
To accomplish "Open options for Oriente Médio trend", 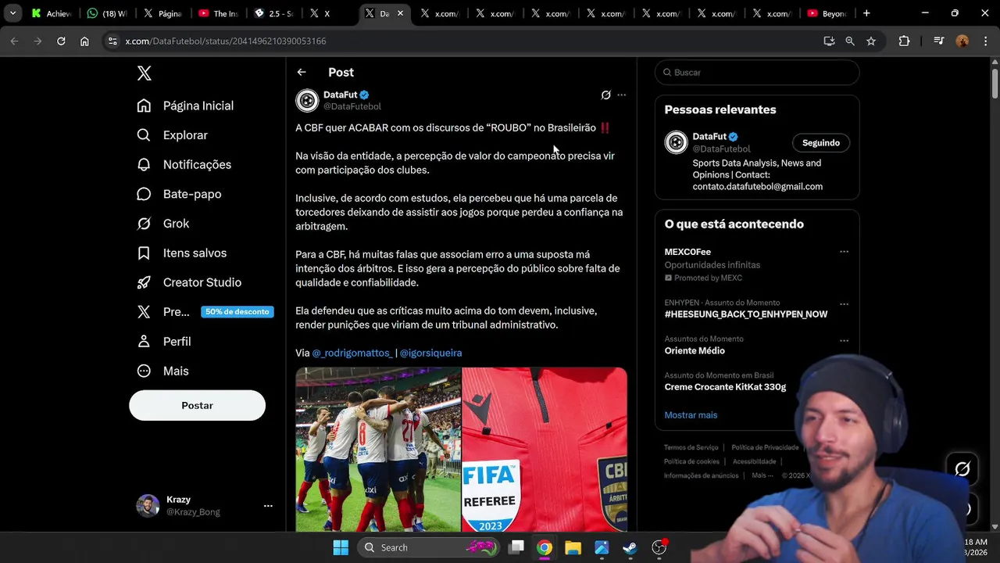I will pos(844,340).
